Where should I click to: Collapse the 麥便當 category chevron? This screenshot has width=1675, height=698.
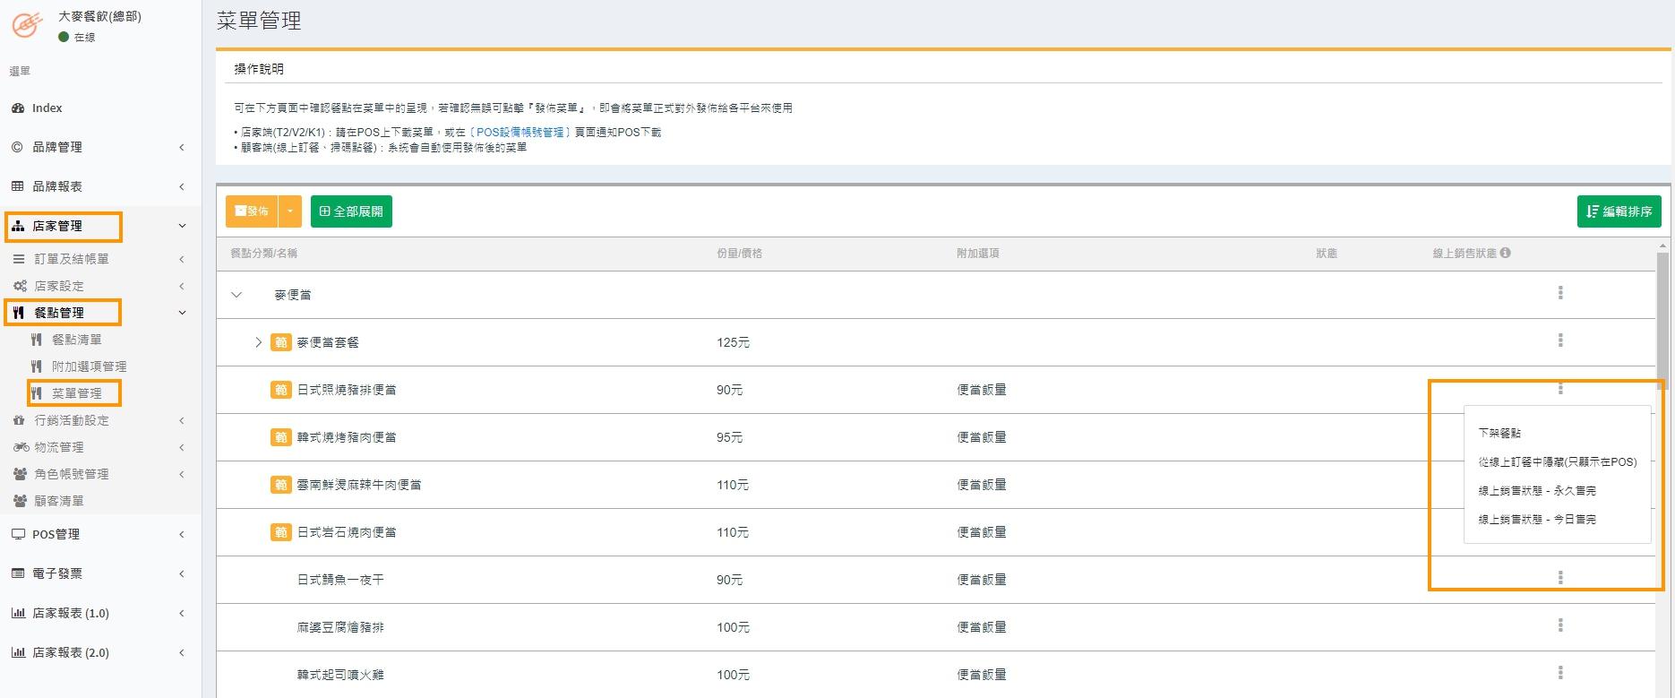[x=236, y=295]
